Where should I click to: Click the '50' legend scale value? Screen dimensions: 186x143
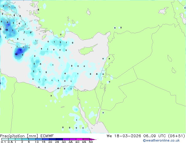tap(91, 142)
